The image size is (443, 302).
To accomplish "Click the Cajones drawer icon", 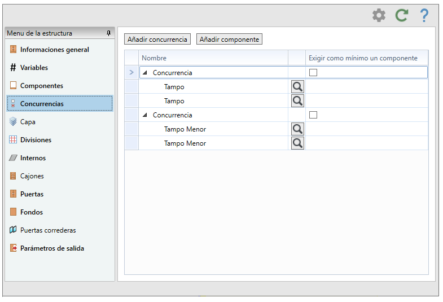I will point(13,176).
